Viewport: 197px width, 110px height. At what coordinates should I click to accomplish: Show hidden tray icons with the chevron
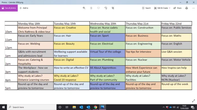pos(163,107)
